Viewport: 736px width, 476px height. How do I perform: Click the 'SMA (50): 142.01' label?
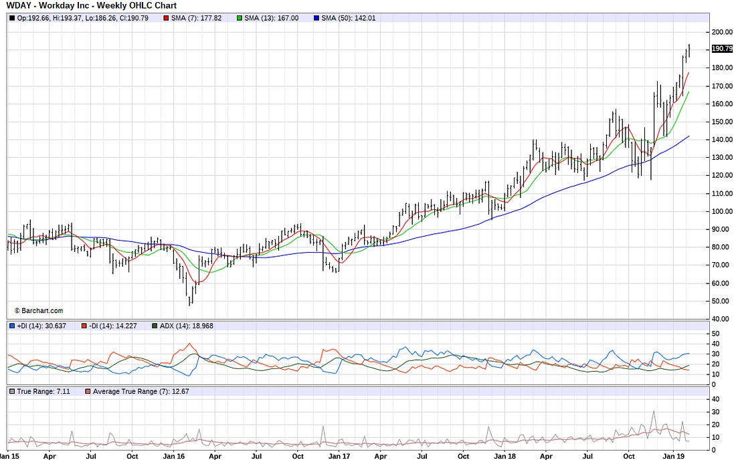click(349, 18)
